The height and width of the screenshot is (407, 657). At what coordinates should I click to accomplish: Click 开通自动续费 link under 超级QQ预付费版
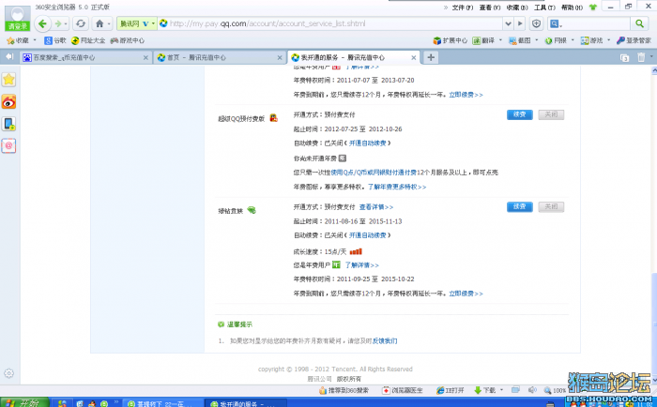[368, 143]
